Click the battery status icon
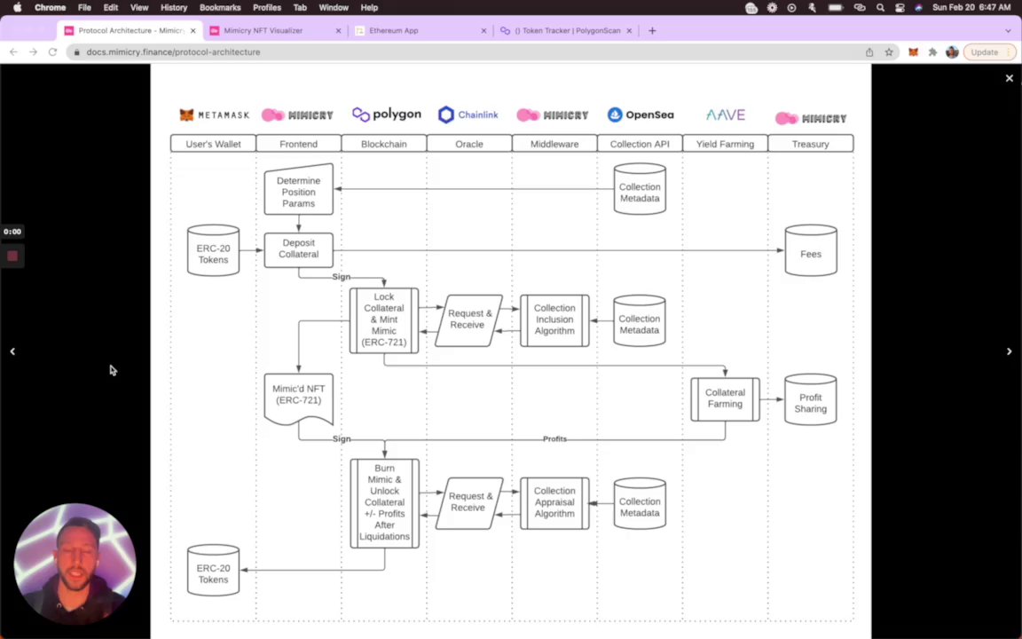 coord(836,8)
